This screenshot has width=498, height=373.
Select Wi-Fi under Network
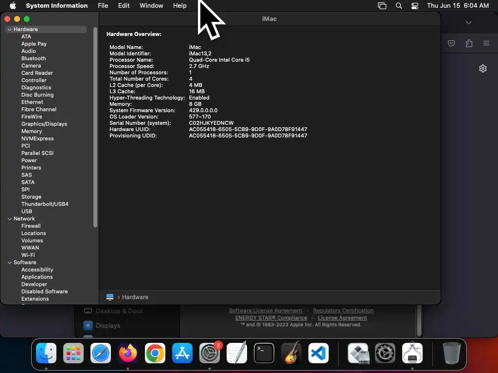pyautogui.click(x=28, y=255)
